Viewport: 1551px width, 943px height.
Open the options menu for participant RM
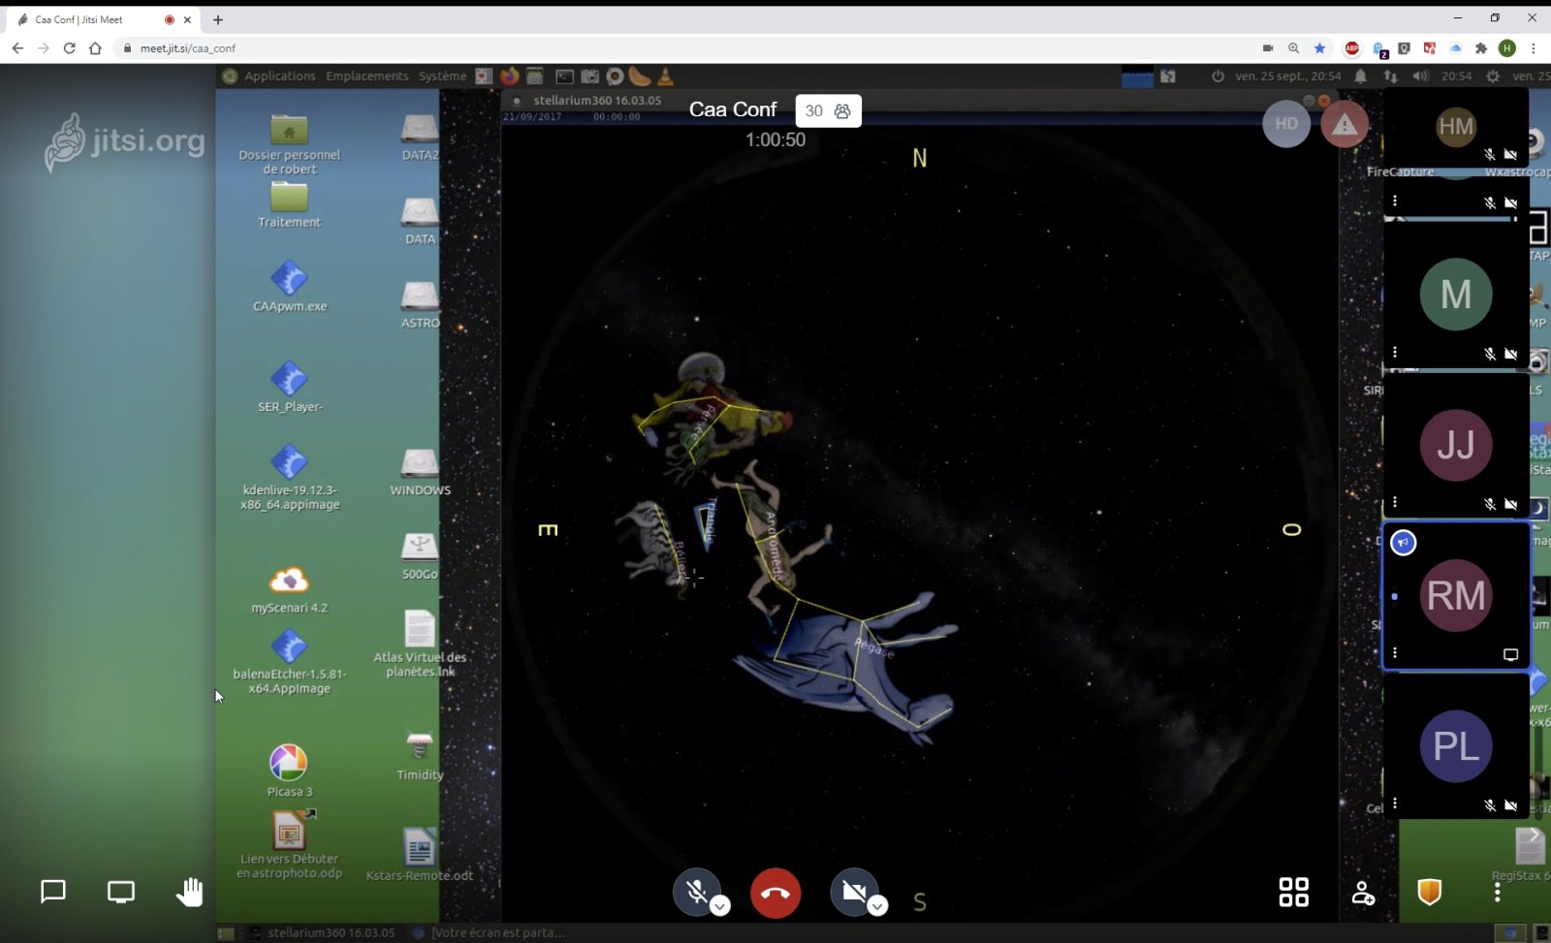point(1395,652)
